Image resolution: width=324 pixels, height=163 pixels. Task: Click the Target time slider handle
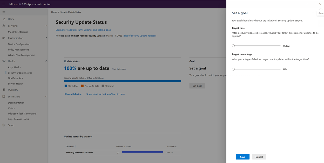[x=233, y=46]
